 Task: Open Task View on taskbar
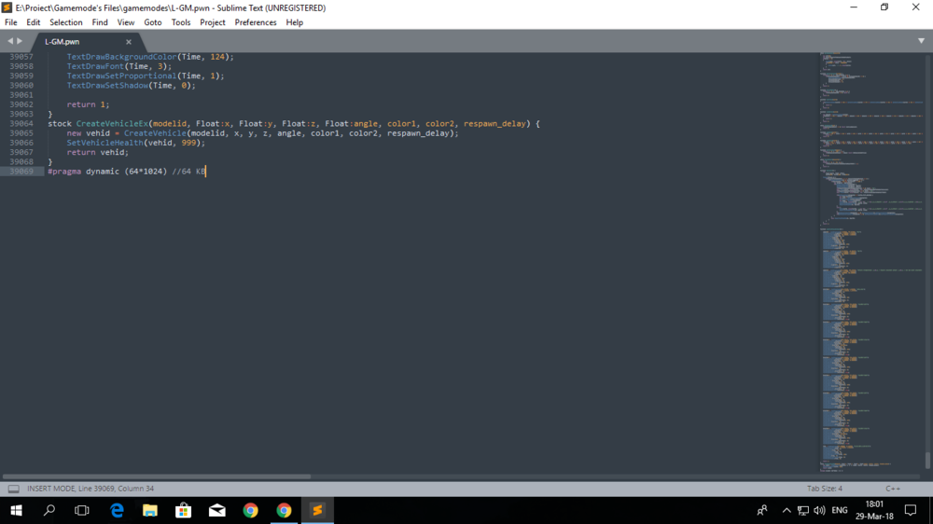tap(82, 510)
